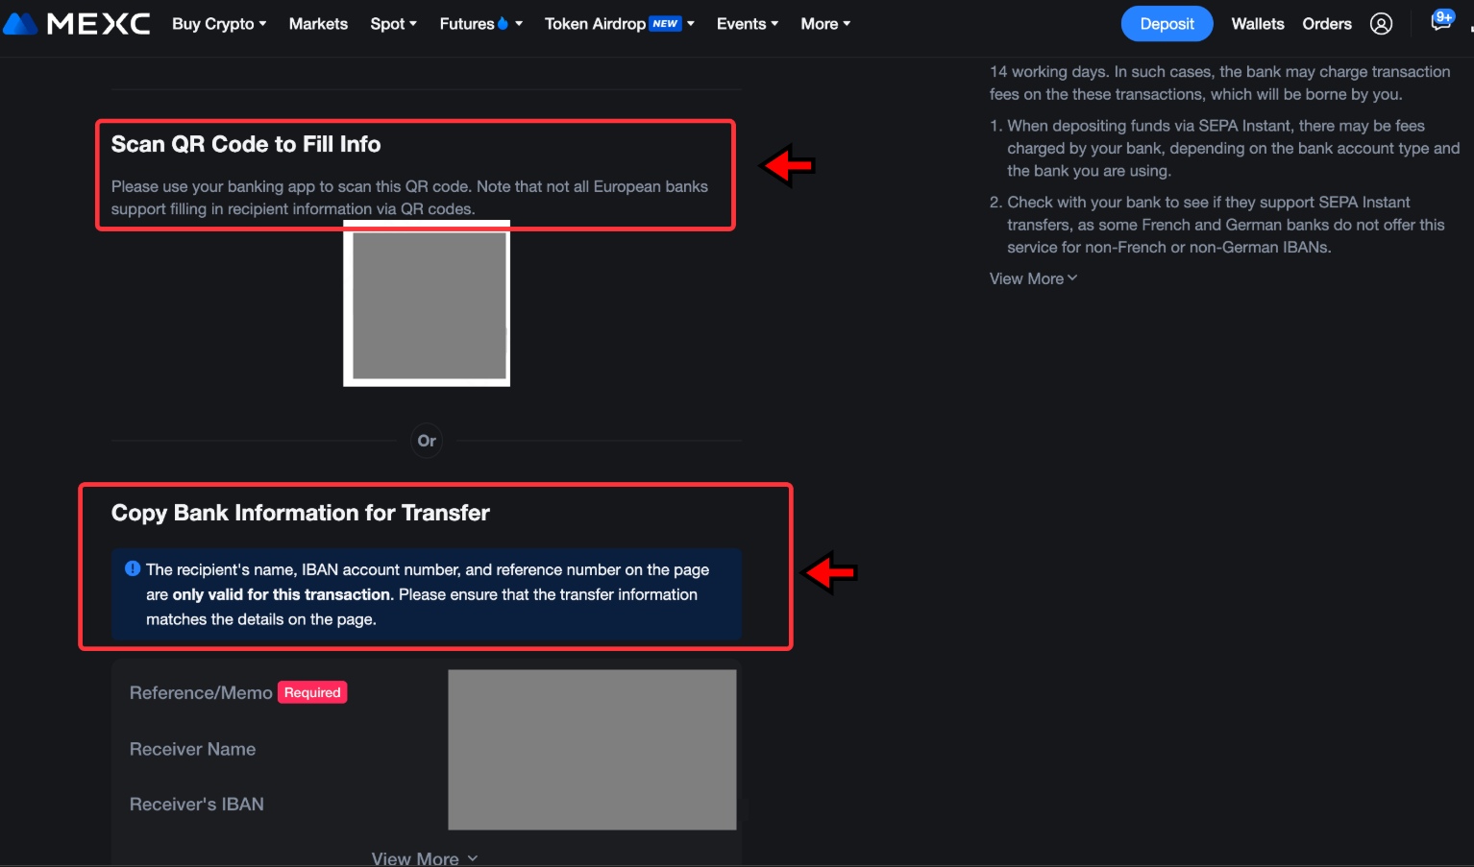Select the Markets menu item
Viewport: 1474px width, 867px height.
click(x=318, y=23)
